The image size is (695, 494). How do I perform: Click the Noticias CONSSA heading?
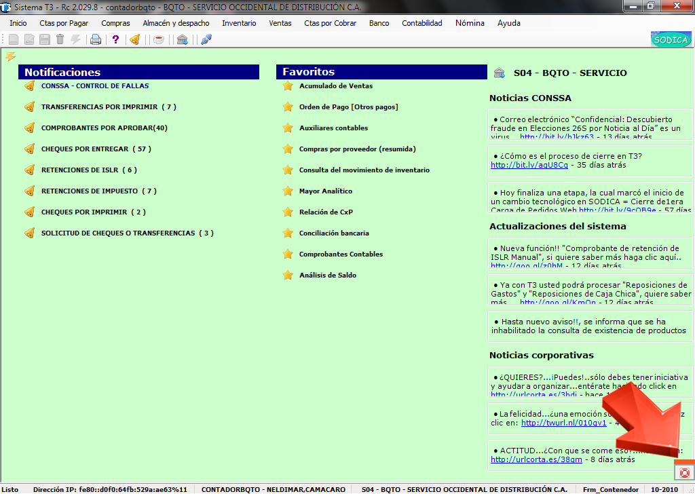coord(530,98)
